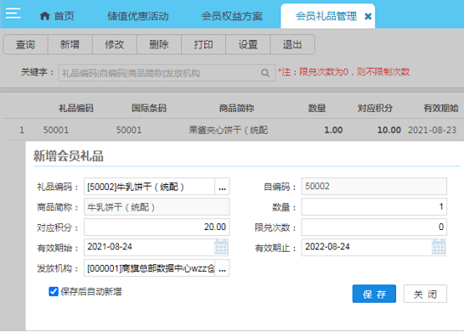
Task: Click the 打印 toolbar button
Action: (x=204, y=44)
